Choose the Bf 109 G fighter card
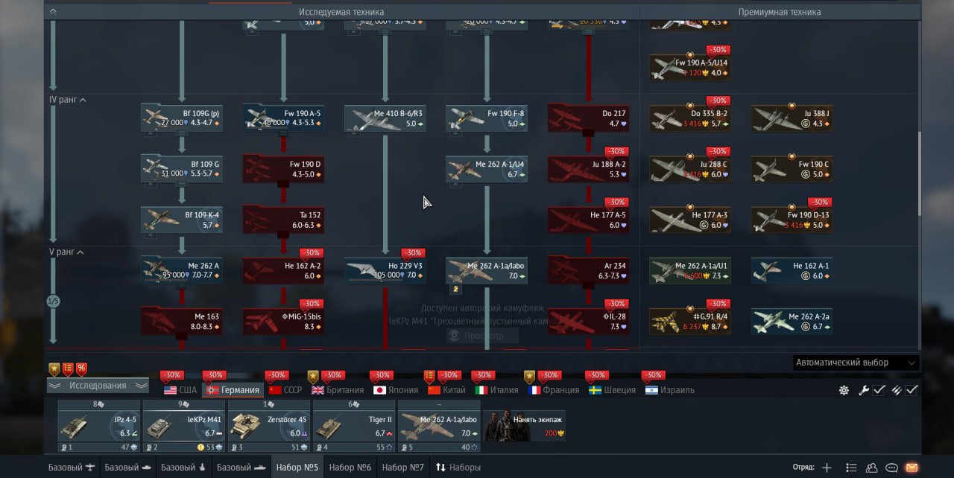The image size is (954, 478). (x=182, y=168)
